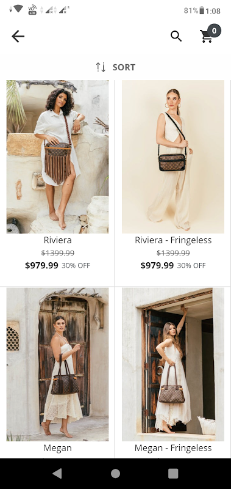
Task: Select the Megan product title
Action: pos(57,448)
